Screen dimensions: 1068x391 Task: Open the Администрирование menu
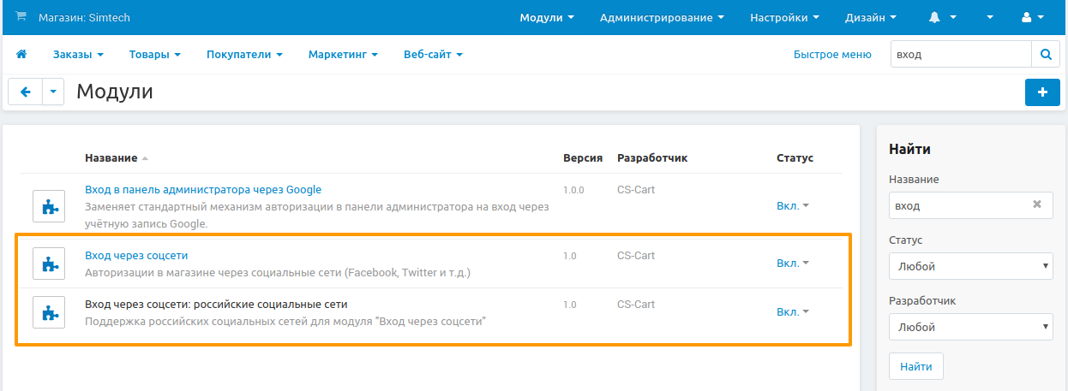661,17
